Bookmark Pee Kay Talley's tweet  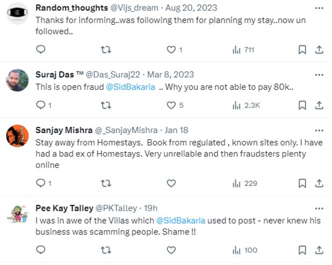pos(302,250)
